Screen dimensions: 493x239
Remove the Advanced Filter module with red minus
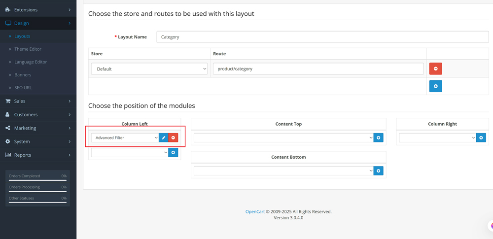click(173, 138)
